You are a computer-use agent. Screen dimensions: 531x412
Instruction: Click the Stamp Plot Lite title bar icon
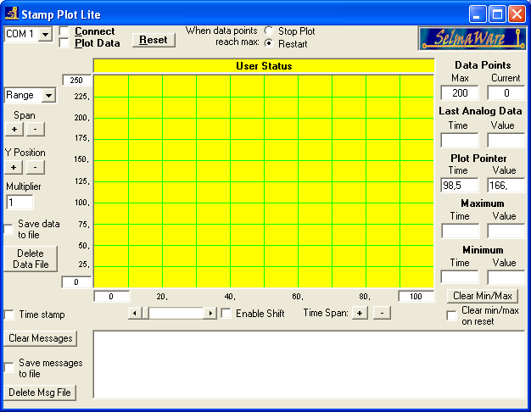click(12, 14)
